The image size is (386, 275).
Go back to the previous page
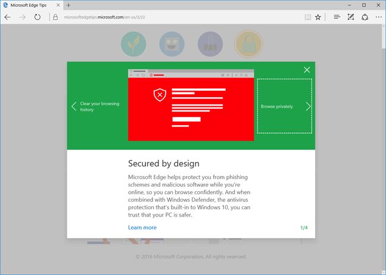[x=8, y=17]
